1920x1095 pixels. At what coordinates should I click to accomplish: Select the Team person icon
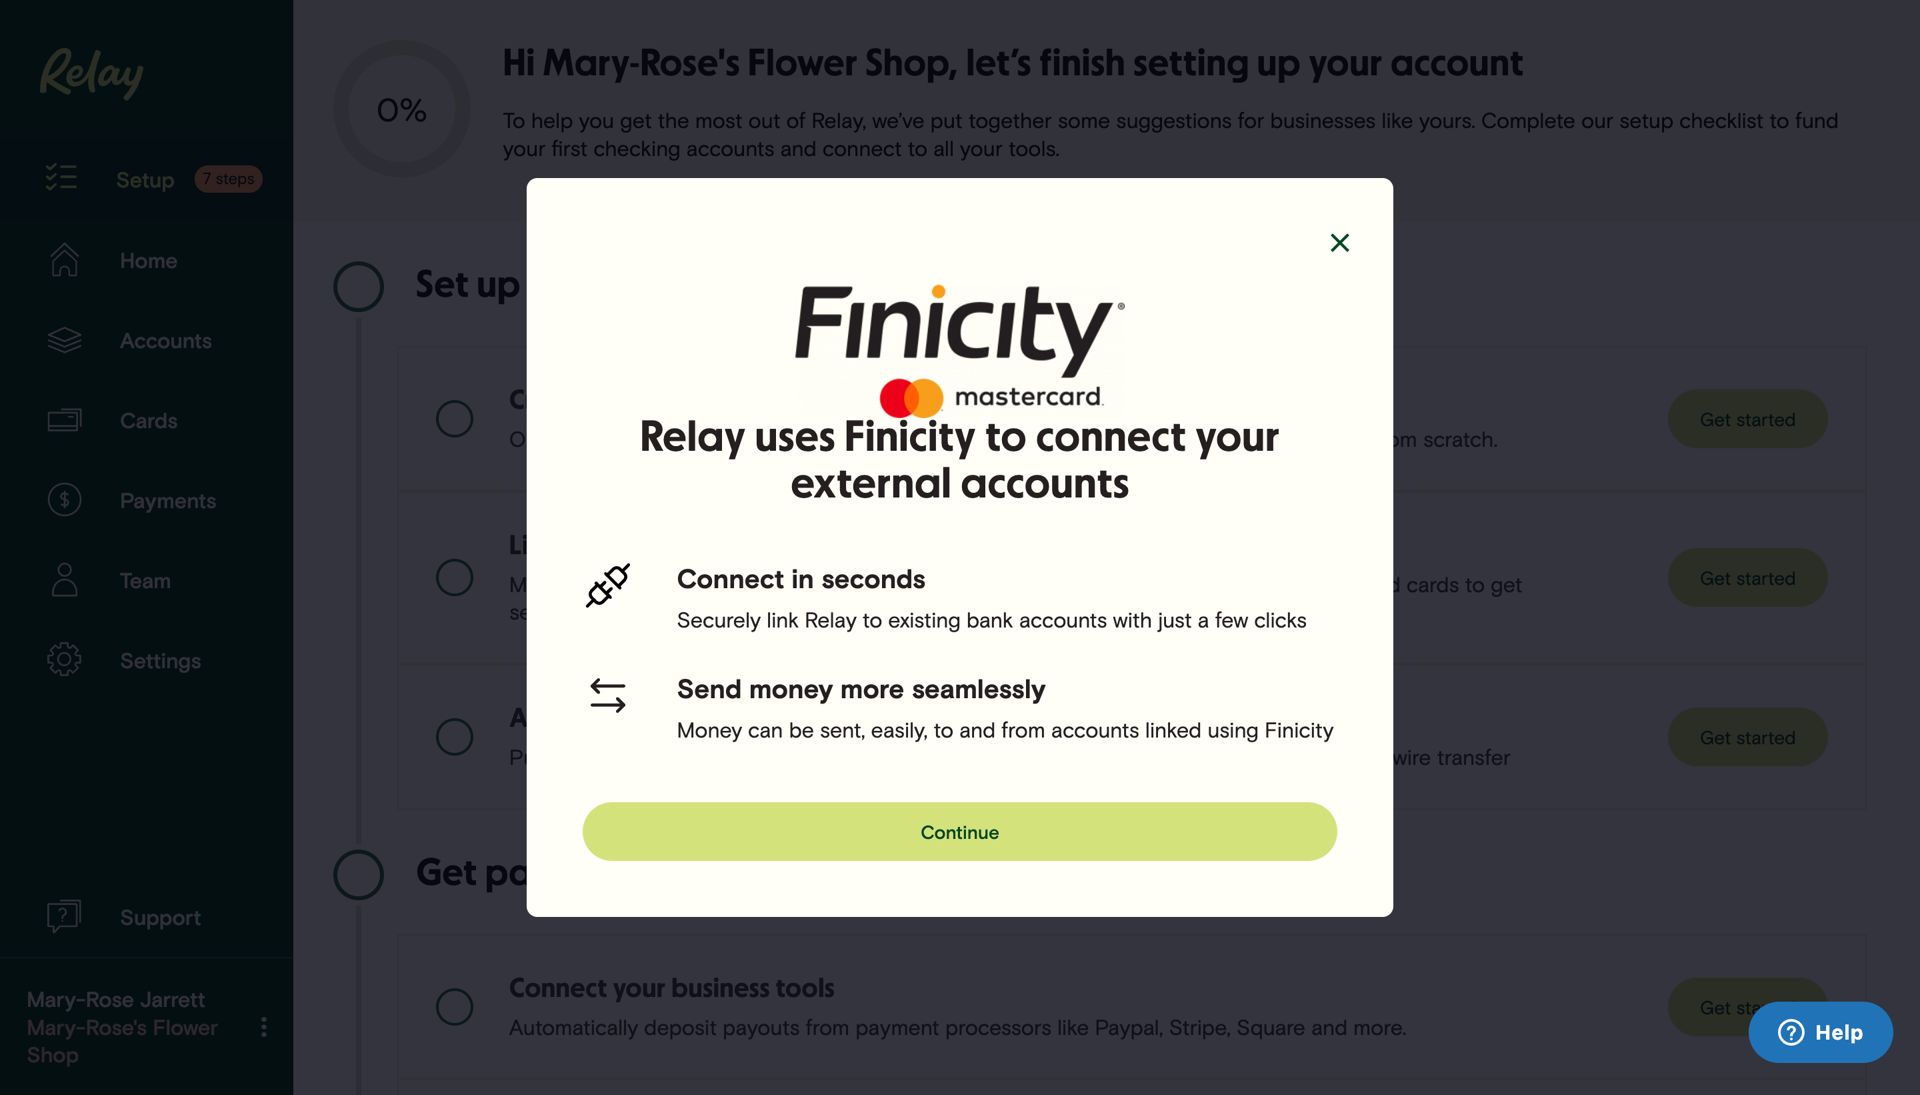tap(64, 581)
